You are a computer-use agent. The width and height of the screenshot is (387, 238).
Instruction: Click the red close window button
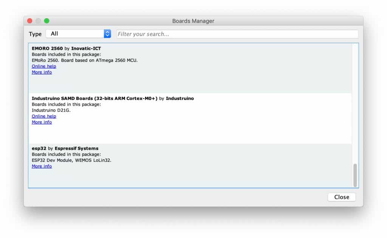(x=30, y=21)
